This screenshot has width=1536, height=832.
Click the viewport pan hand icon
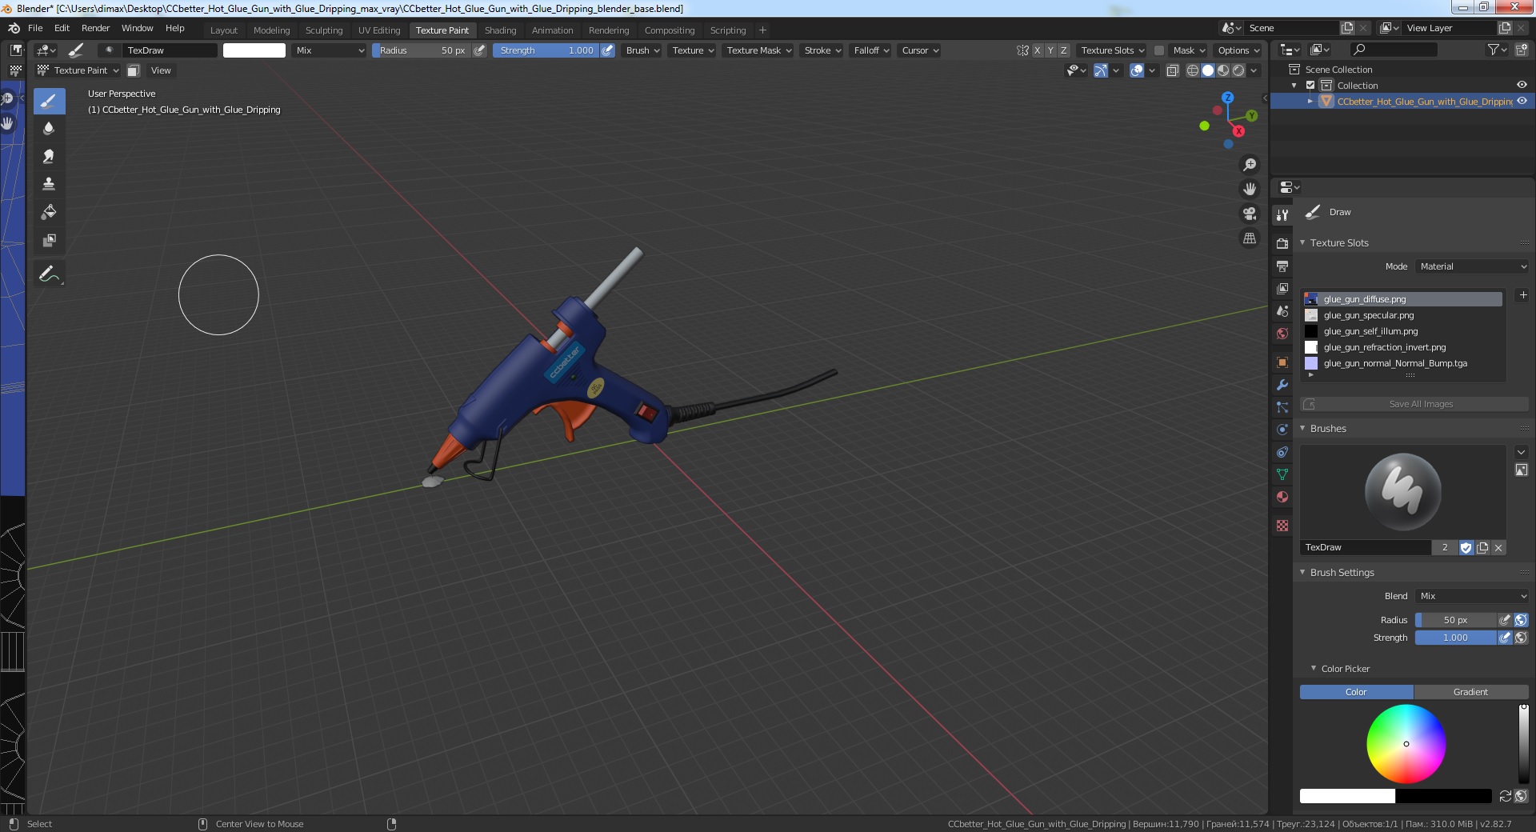coord(1249,189)
